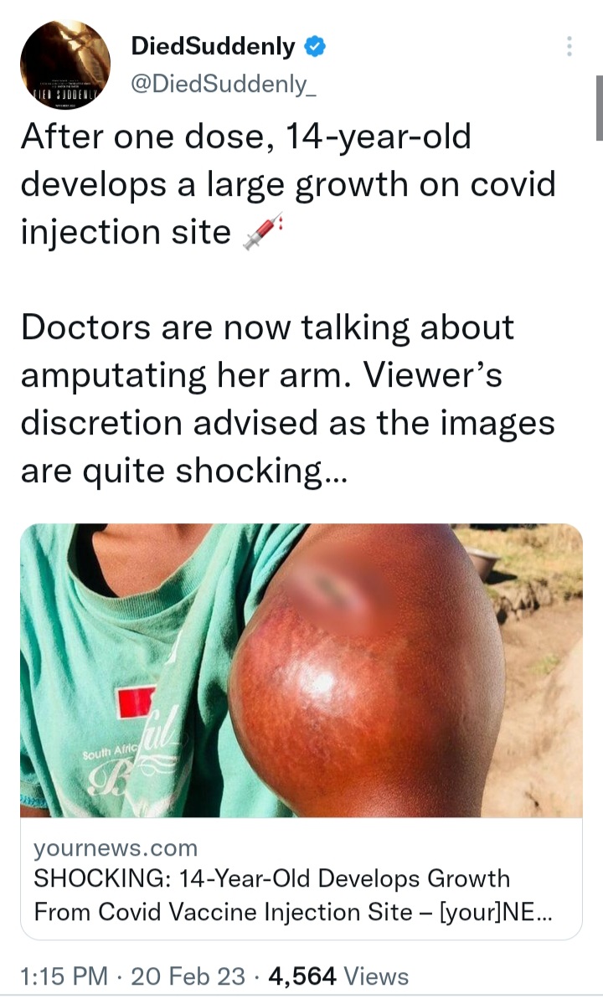Open the SHOCKING: 14-Year-Old Develops Growth headline
Viewport: 603px width, 999px height.
[271, 878]
